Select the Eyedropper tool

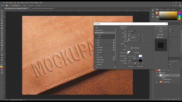2,26
